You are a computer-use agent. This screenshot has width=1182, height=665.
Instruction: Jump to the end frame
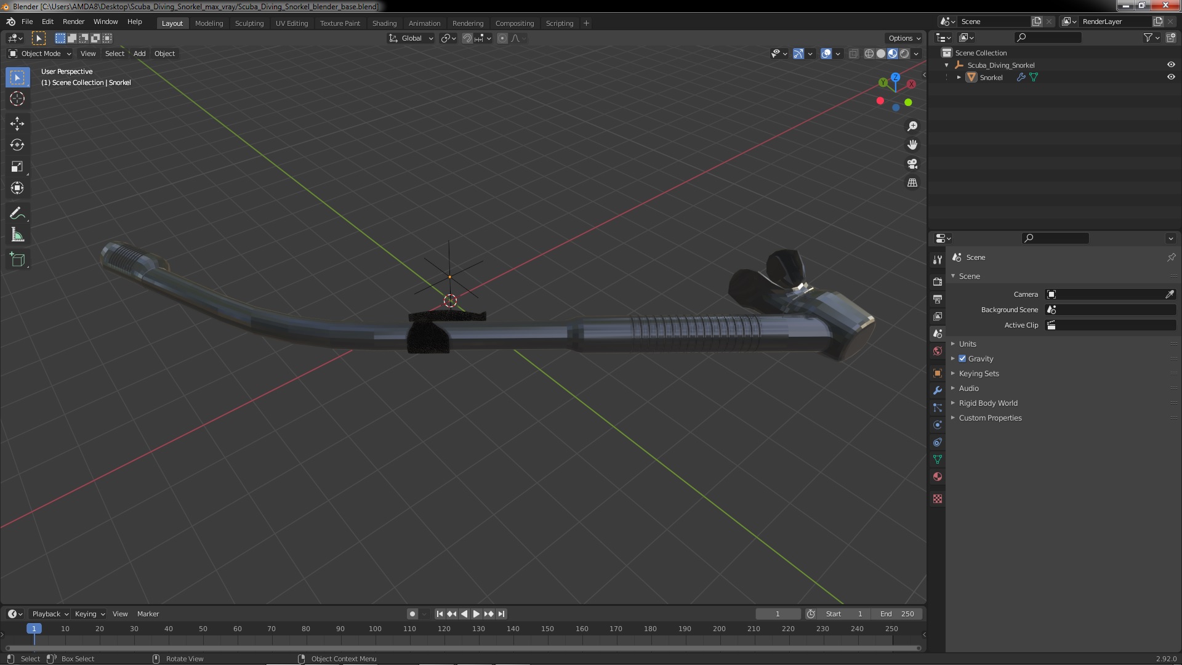[501, 614]
